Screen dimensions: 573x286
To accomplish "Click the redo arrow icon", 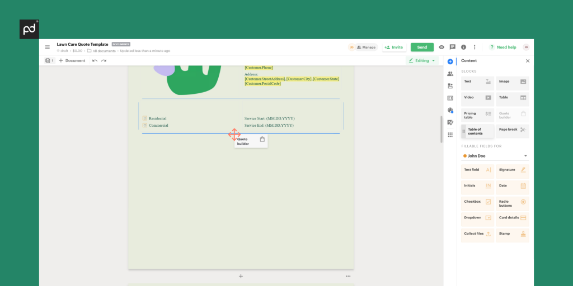I will click(104, 60).
